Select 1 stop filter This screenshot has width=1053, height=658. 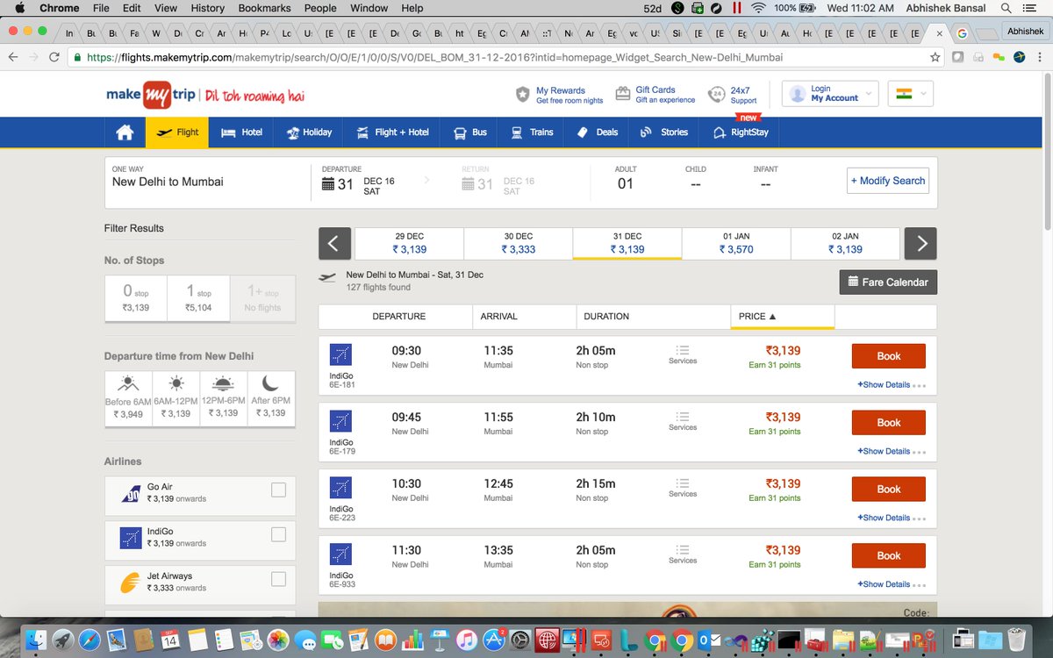click(198, 299)
